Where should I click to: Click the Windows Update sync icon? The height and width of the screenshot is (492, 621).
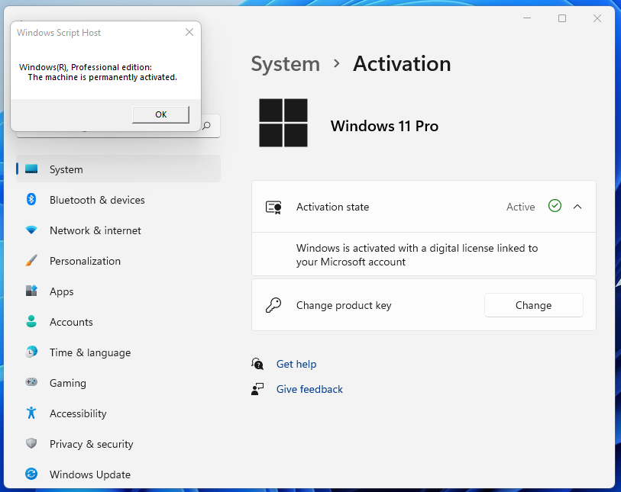click(31, 474)
